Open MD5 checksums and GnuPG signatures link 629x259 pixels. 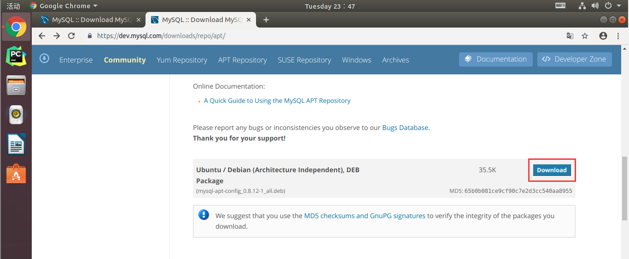click(365, 215)
